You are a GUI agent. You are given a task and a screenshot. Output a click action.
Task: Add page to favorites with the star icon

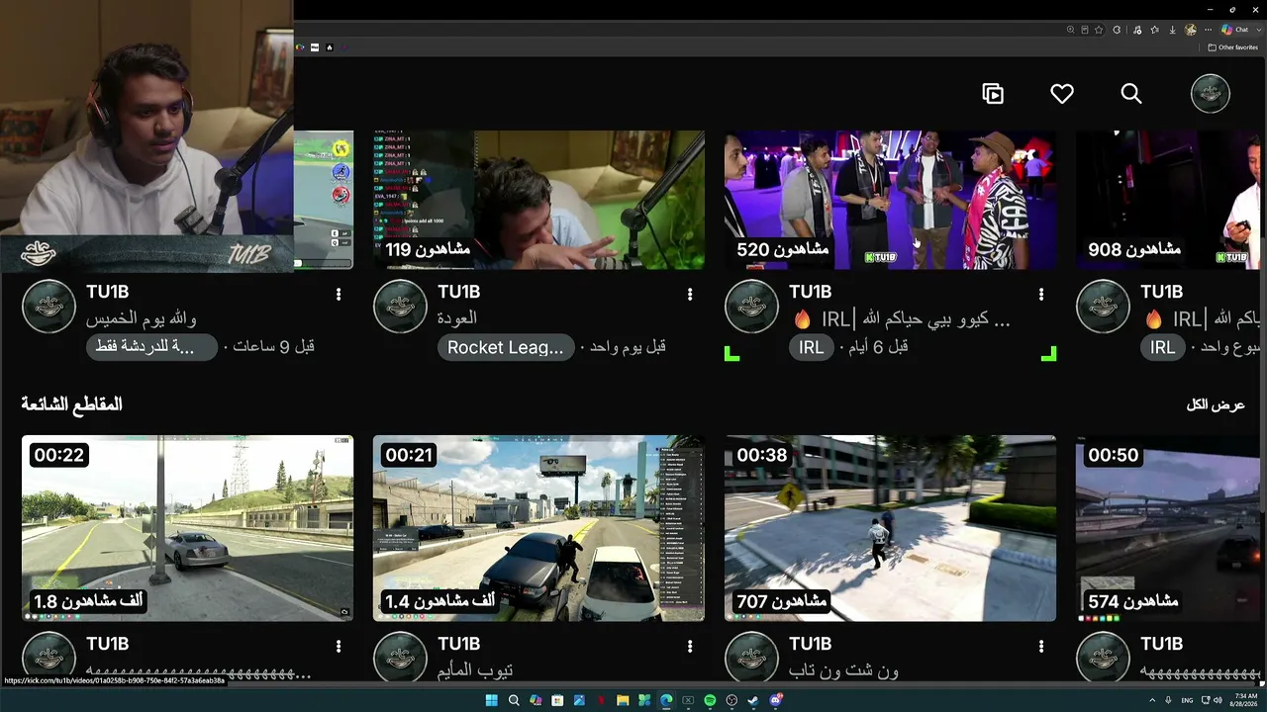coord(1099,30)
